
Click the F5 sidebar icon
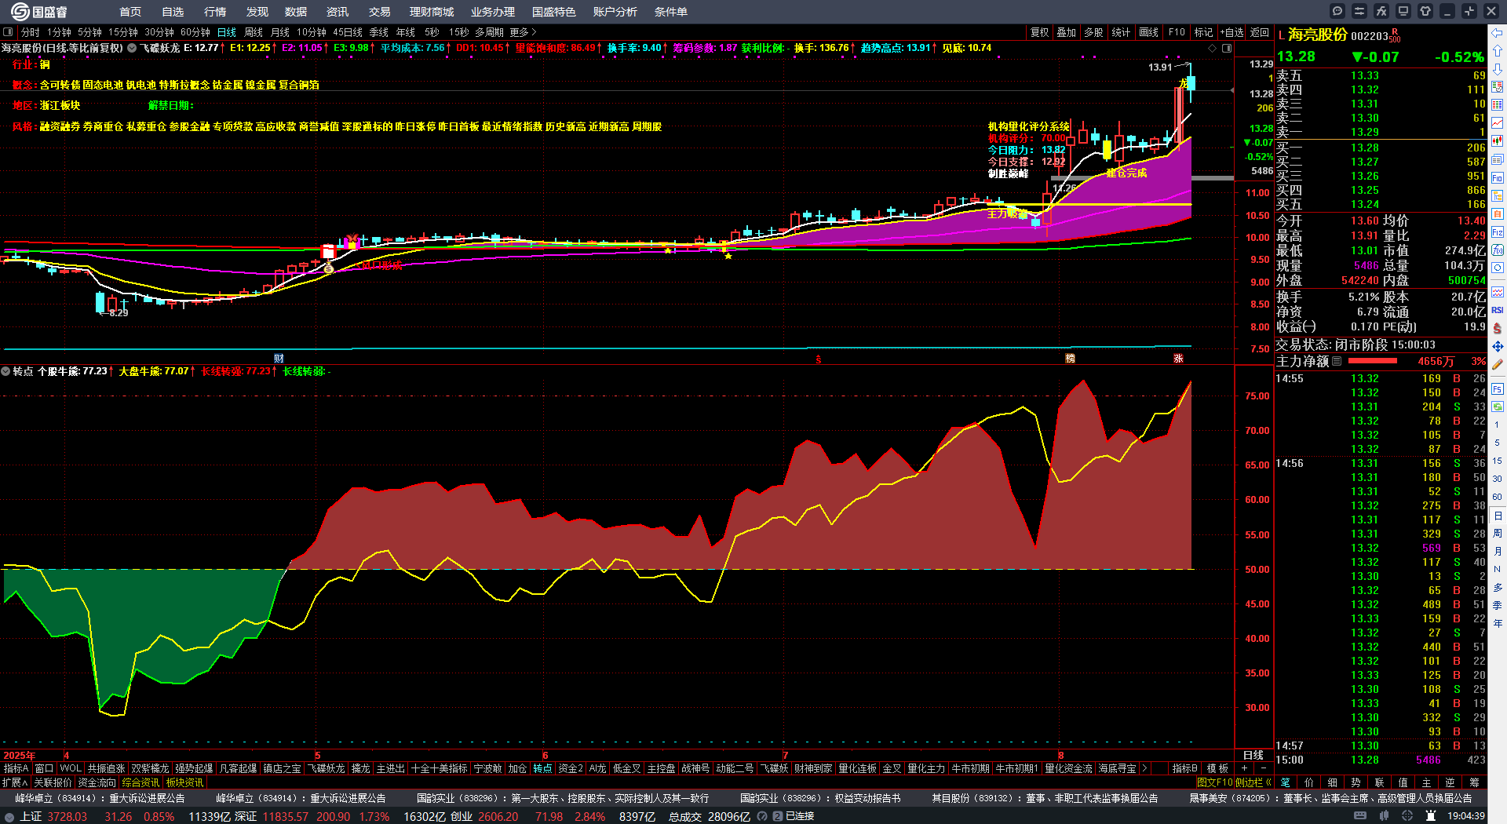1498,388
